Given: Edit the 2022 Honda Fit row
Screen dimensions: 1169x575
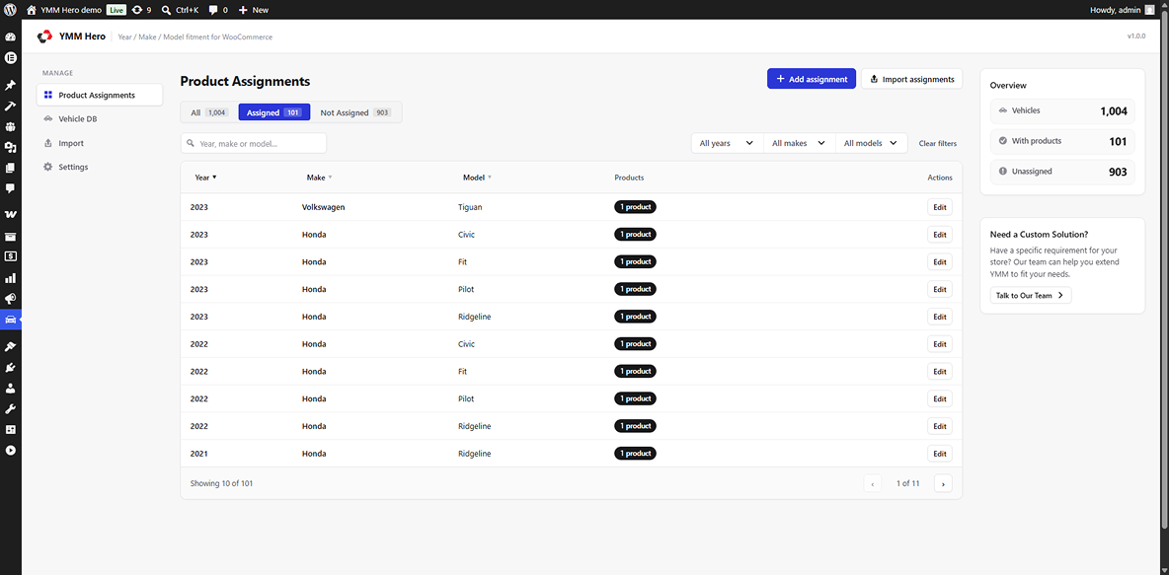Looking at the screenshot, I should point(939,372).
